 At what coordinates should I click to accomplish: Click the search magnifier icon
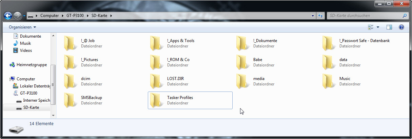(405, 16)
